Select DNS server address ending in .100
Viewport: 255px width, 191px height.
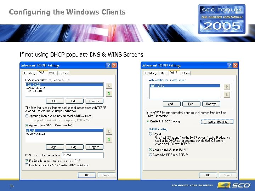click(64, 91)
